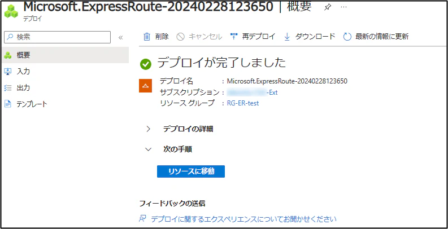The image size is (448, 229).
Task: Click the 次の手順 heading
Action: pyautogui.click(x=177, y=149)
